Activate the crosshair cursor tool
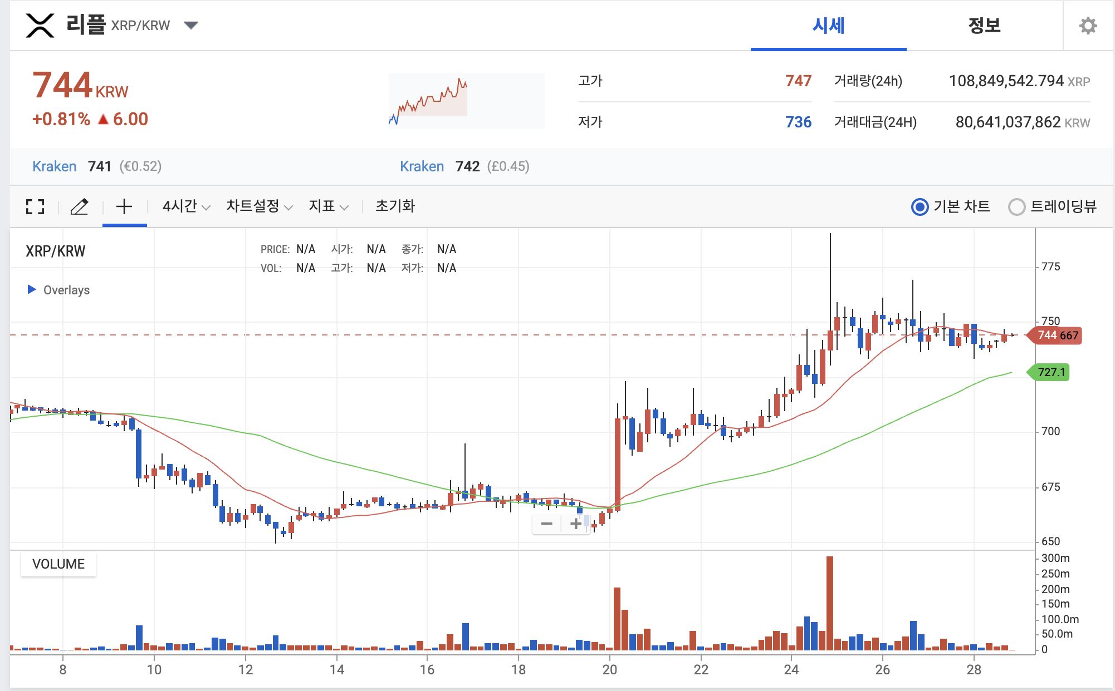 point(124,206)
